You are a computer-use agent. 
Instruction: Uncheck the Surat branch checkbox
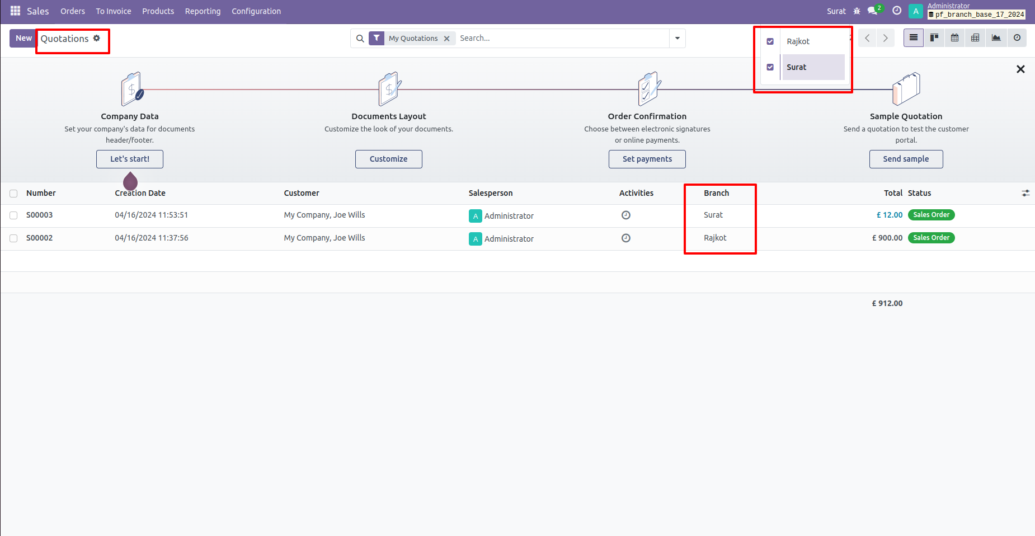pos(770,67)
